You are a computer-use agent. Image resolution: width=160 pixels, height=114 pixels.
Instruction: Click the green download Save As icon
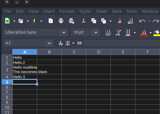(x=34, y=21)
